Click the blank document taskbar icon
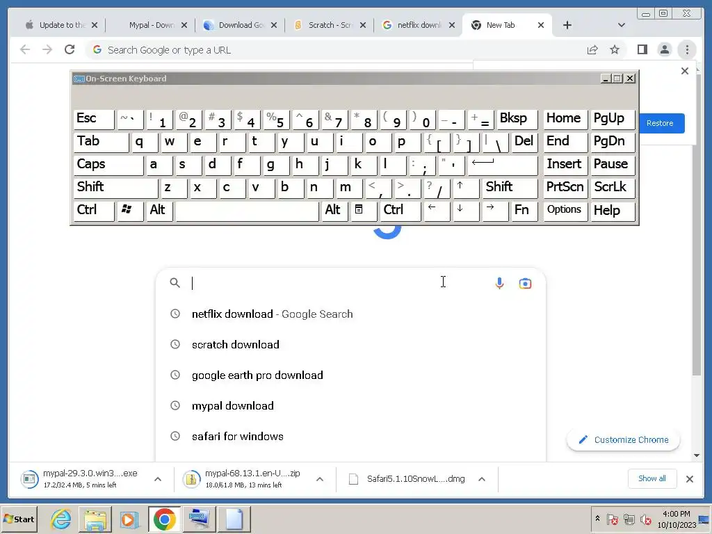Screen dimensions: 712x534 [234, 519]
